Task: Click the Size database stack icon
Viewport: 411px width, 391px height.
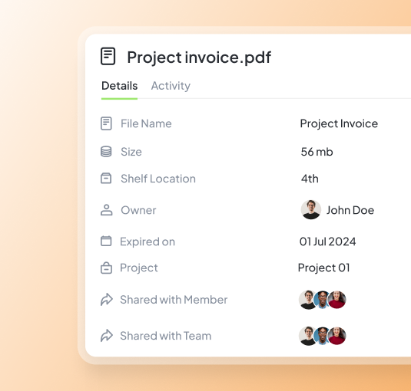Action: coord(106,152)
